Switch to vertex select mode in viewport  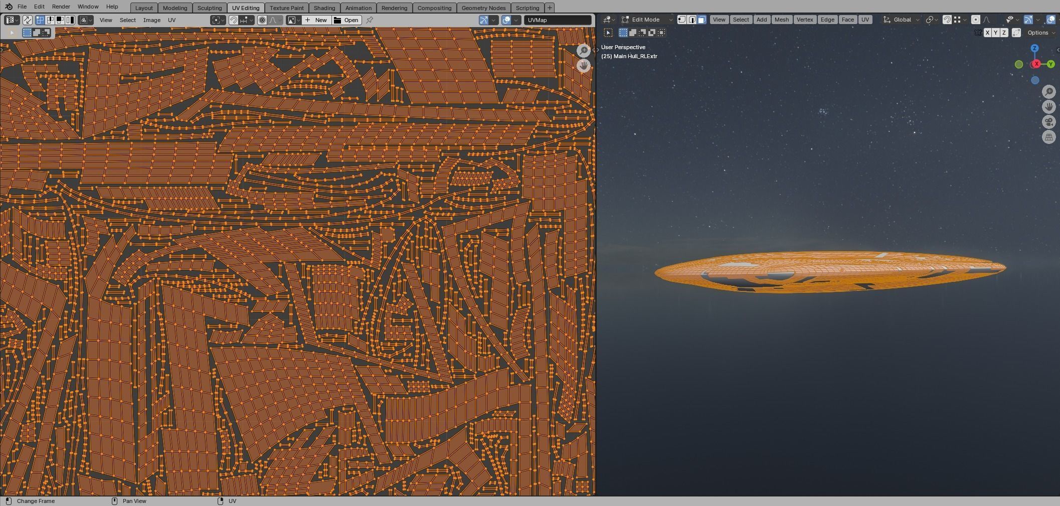(x=682, y=20)
